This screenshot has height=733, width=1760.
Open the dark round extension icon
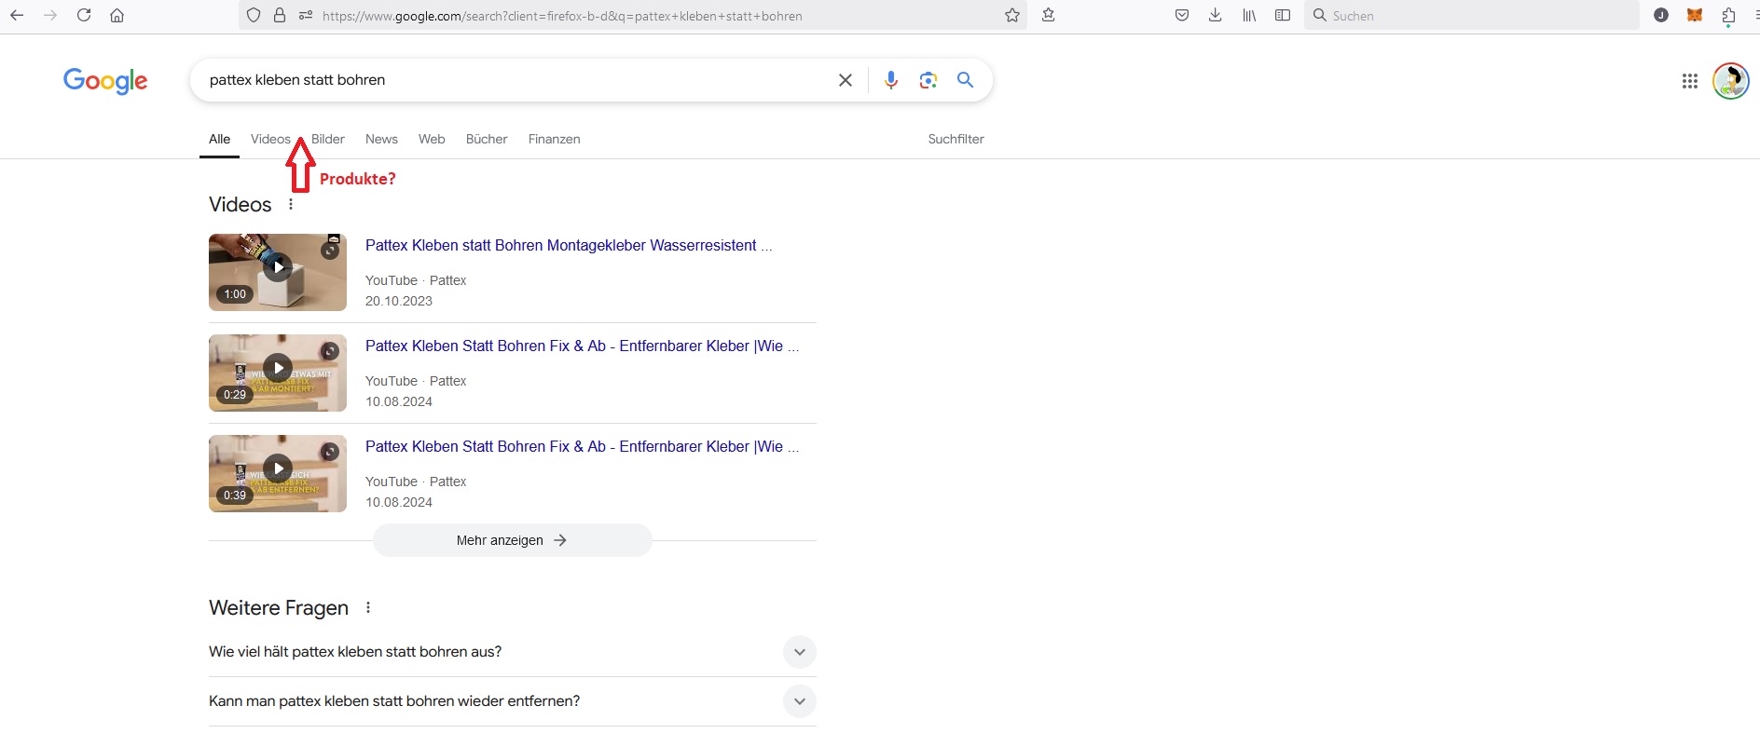click(x=1661, y=15)
